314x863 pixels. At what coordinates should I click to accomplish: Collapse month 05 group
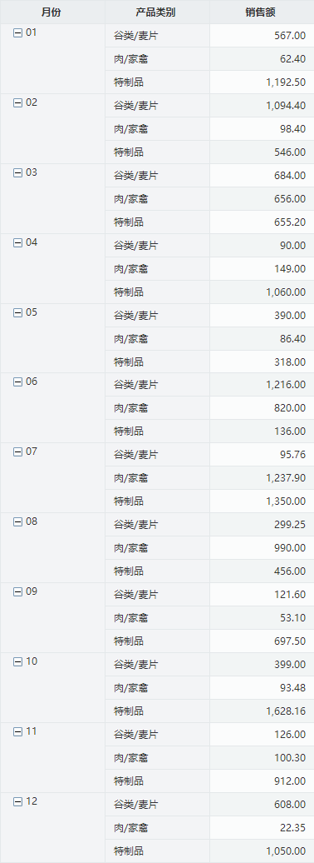[17, 312]
